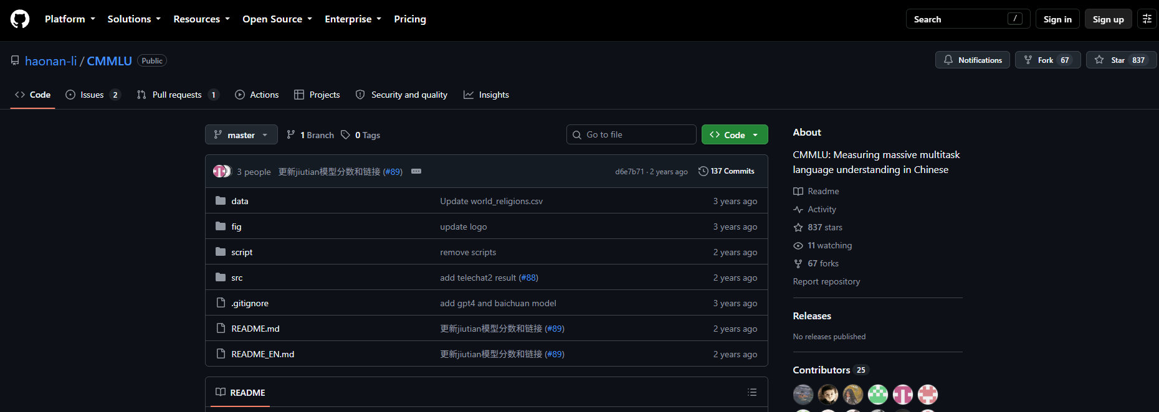Expand the Enterprise menu
Viewport: 1159px width, 412px height.
353,19
